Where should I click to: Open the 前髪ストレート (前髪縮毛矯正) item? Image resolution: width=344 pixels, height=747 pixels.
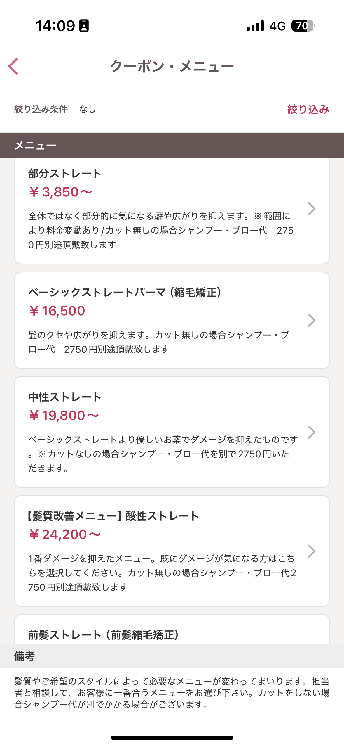(x=104, y=635)
